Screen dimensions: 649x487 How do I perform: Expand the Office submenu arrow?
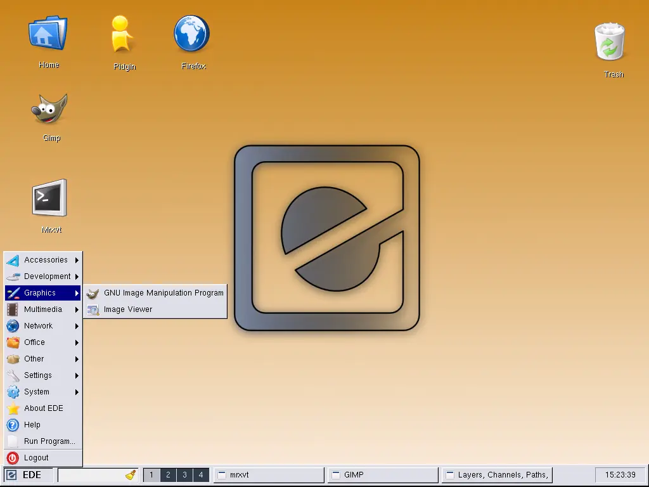pyautogui.click(x=77, y=342)
